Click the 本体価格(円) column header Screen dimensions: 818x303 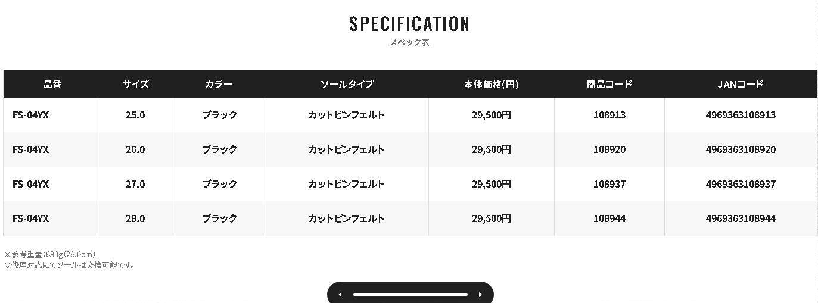point(491,84)
